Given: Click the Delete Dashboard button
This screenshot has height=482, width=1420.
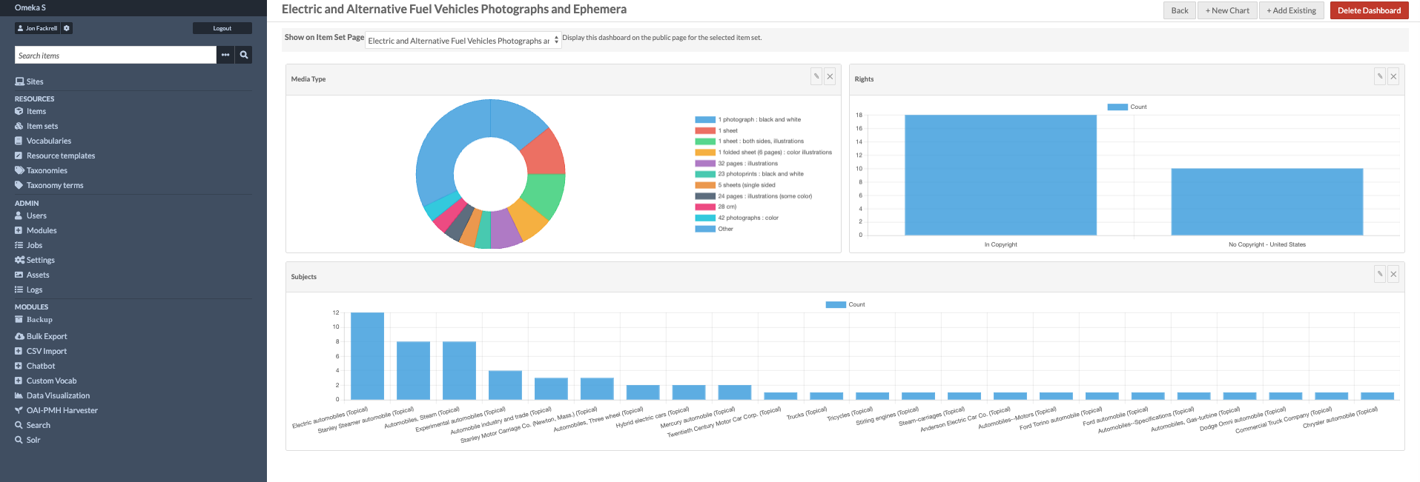Looking at the screenshot, I should (1369, 10).
